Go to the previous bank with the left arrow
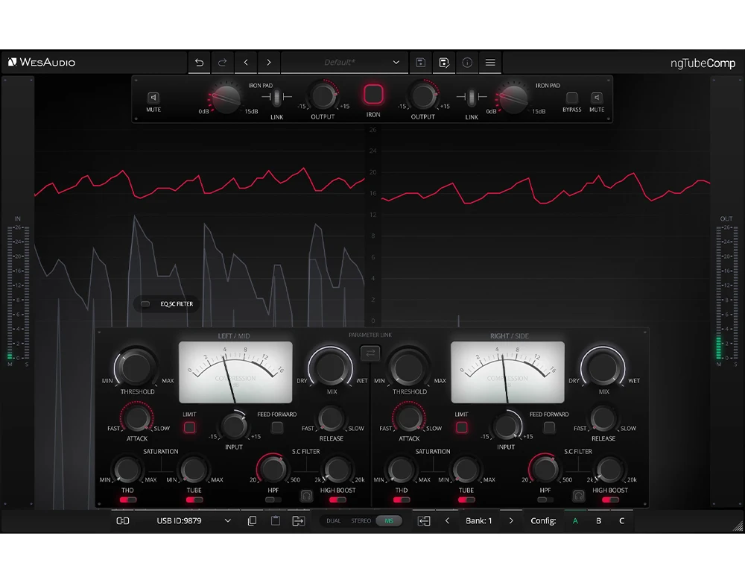 (447, 520)
